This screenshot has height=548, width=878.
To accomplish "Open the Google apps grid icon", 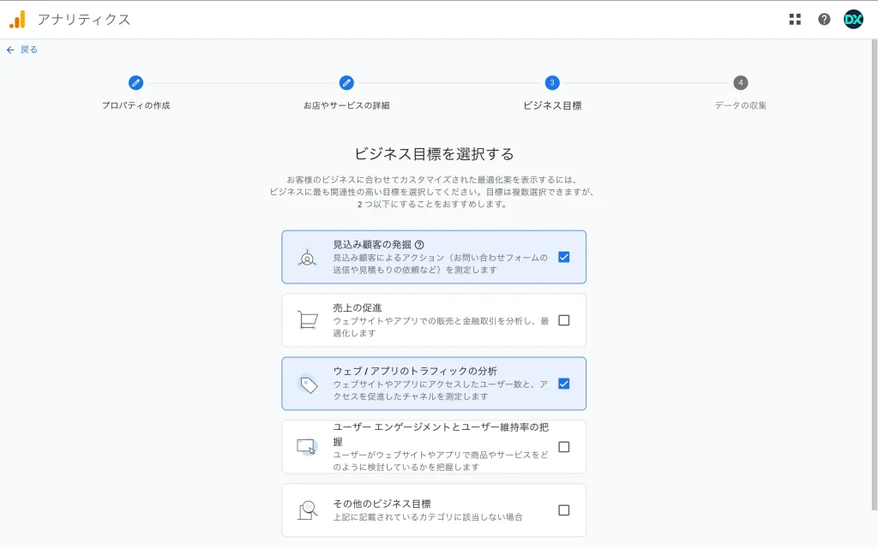I will (x=795, y=19).
